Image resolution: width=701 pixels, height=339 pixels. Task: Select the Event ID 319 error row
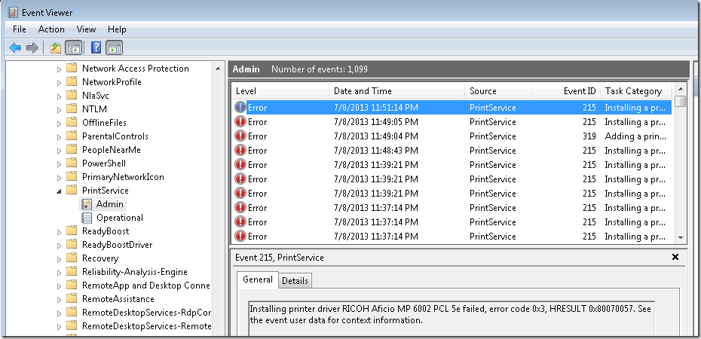(x=452, y=136)
